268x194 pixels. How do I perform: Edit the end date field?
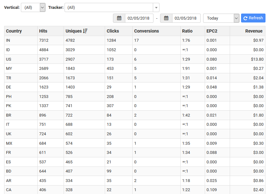(x=186, y=18)
